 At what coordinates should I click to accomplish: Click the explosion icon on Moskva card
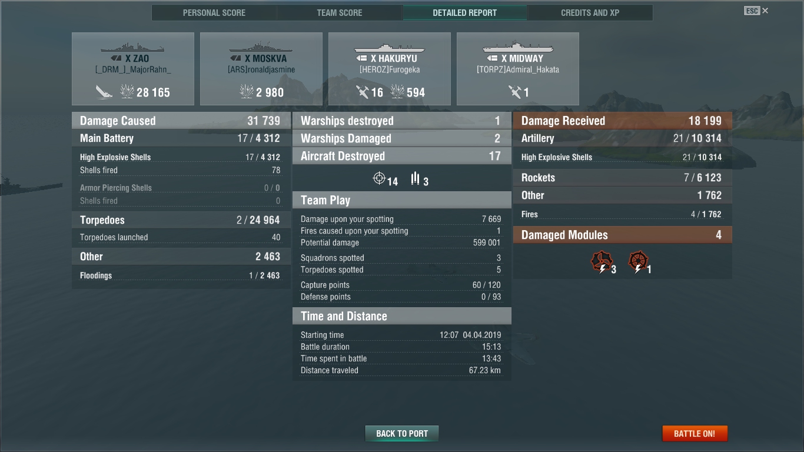coord(247,92)
